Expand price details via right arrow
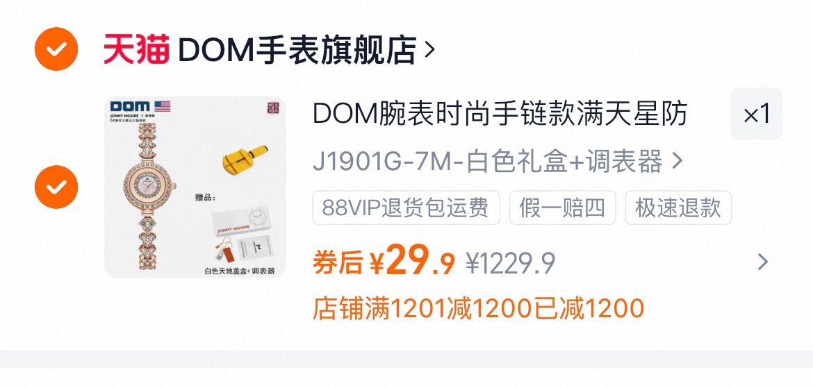The image size is (813, 388). pos(762,262)
